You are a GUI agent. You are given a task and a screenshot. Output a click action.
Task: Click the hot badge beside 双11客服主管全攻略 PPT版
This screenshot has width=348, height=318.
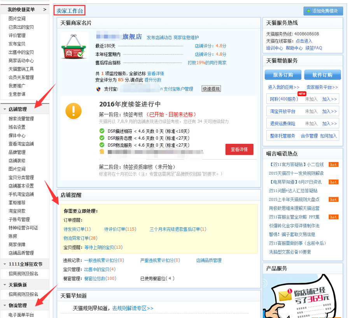tap(333, 217)
